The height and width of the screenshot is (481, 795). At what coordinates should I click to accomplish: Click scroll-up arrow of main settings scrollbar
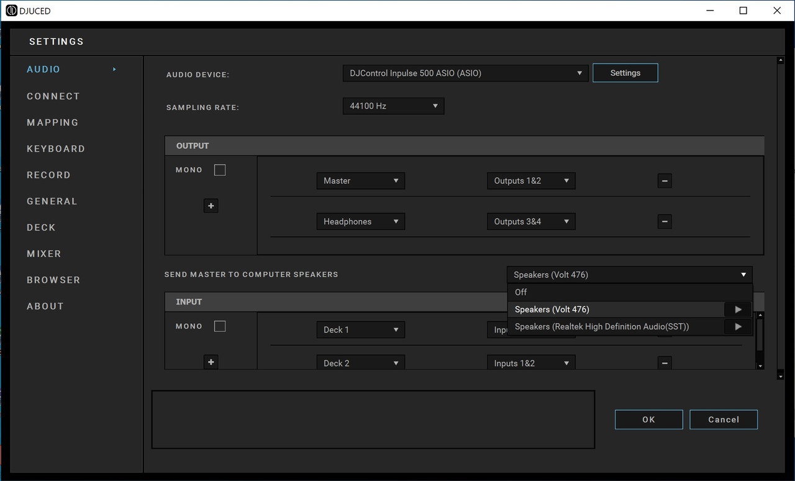click(x=781, y=60)
